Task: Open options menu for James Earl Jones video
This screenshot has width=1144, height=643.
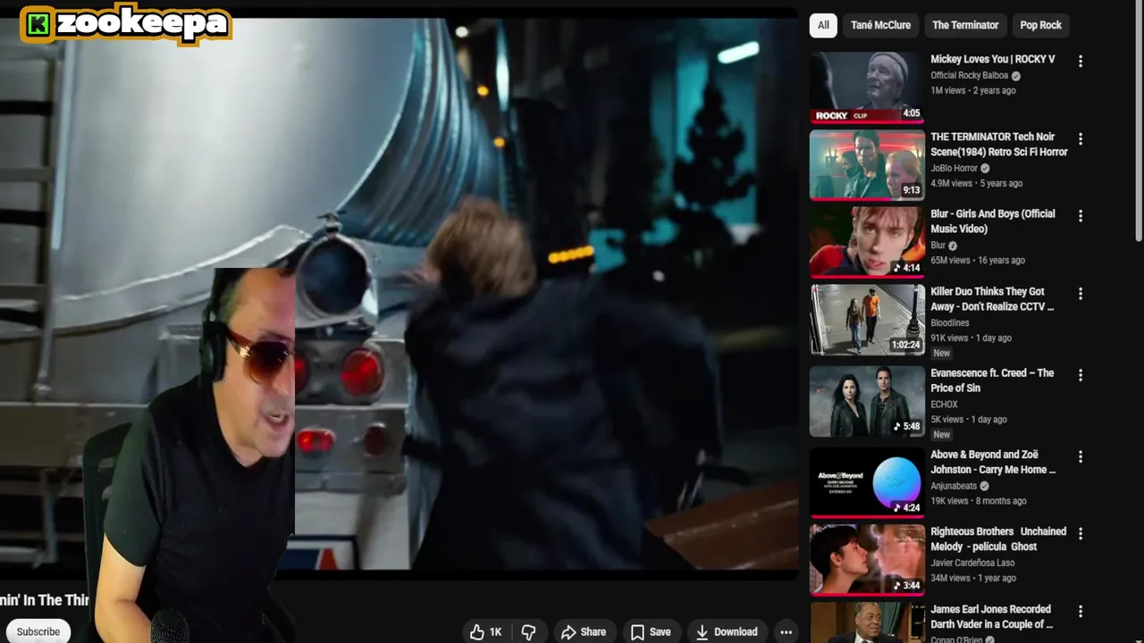Action: [x=1081, y=612]
